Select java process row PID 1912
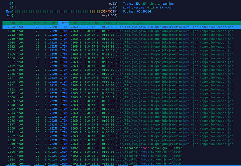Image resolution: width=241 pixels, height=166 pixels. click(x=122, y=35)
